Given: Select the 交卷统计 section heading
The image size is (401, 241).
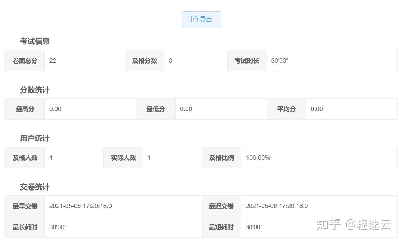Looking at the screenshot, I should click(x=35, y=187).
